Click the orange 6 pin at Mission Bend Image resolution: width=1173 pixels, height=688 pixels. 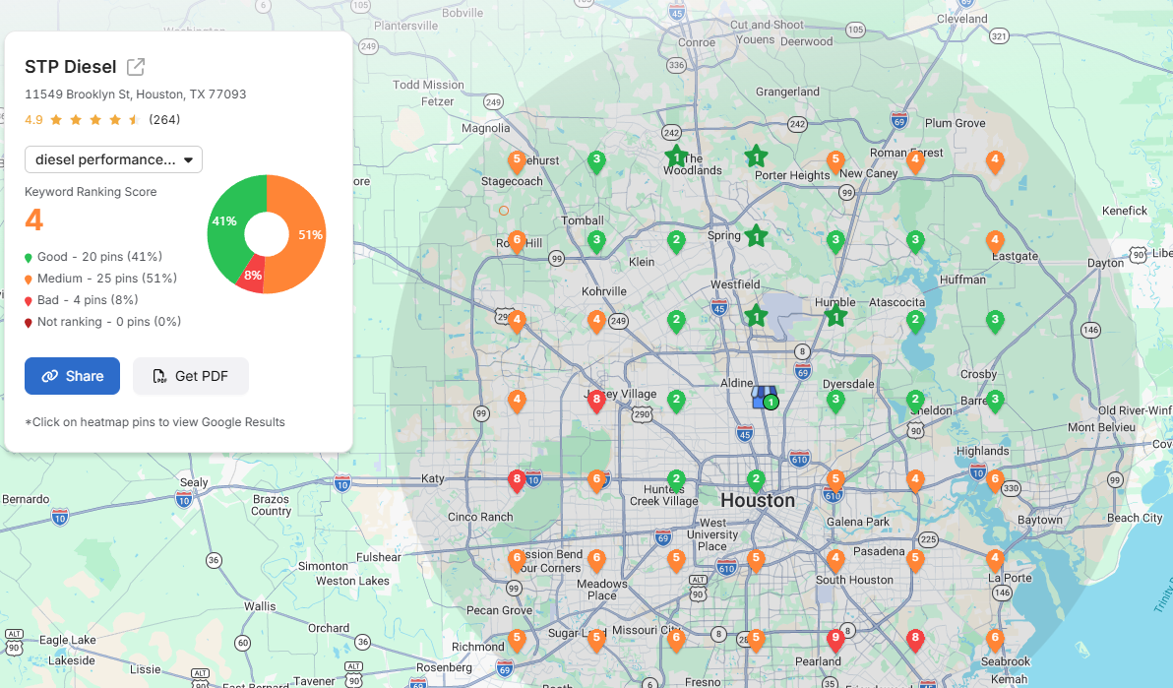pos(517,560)
